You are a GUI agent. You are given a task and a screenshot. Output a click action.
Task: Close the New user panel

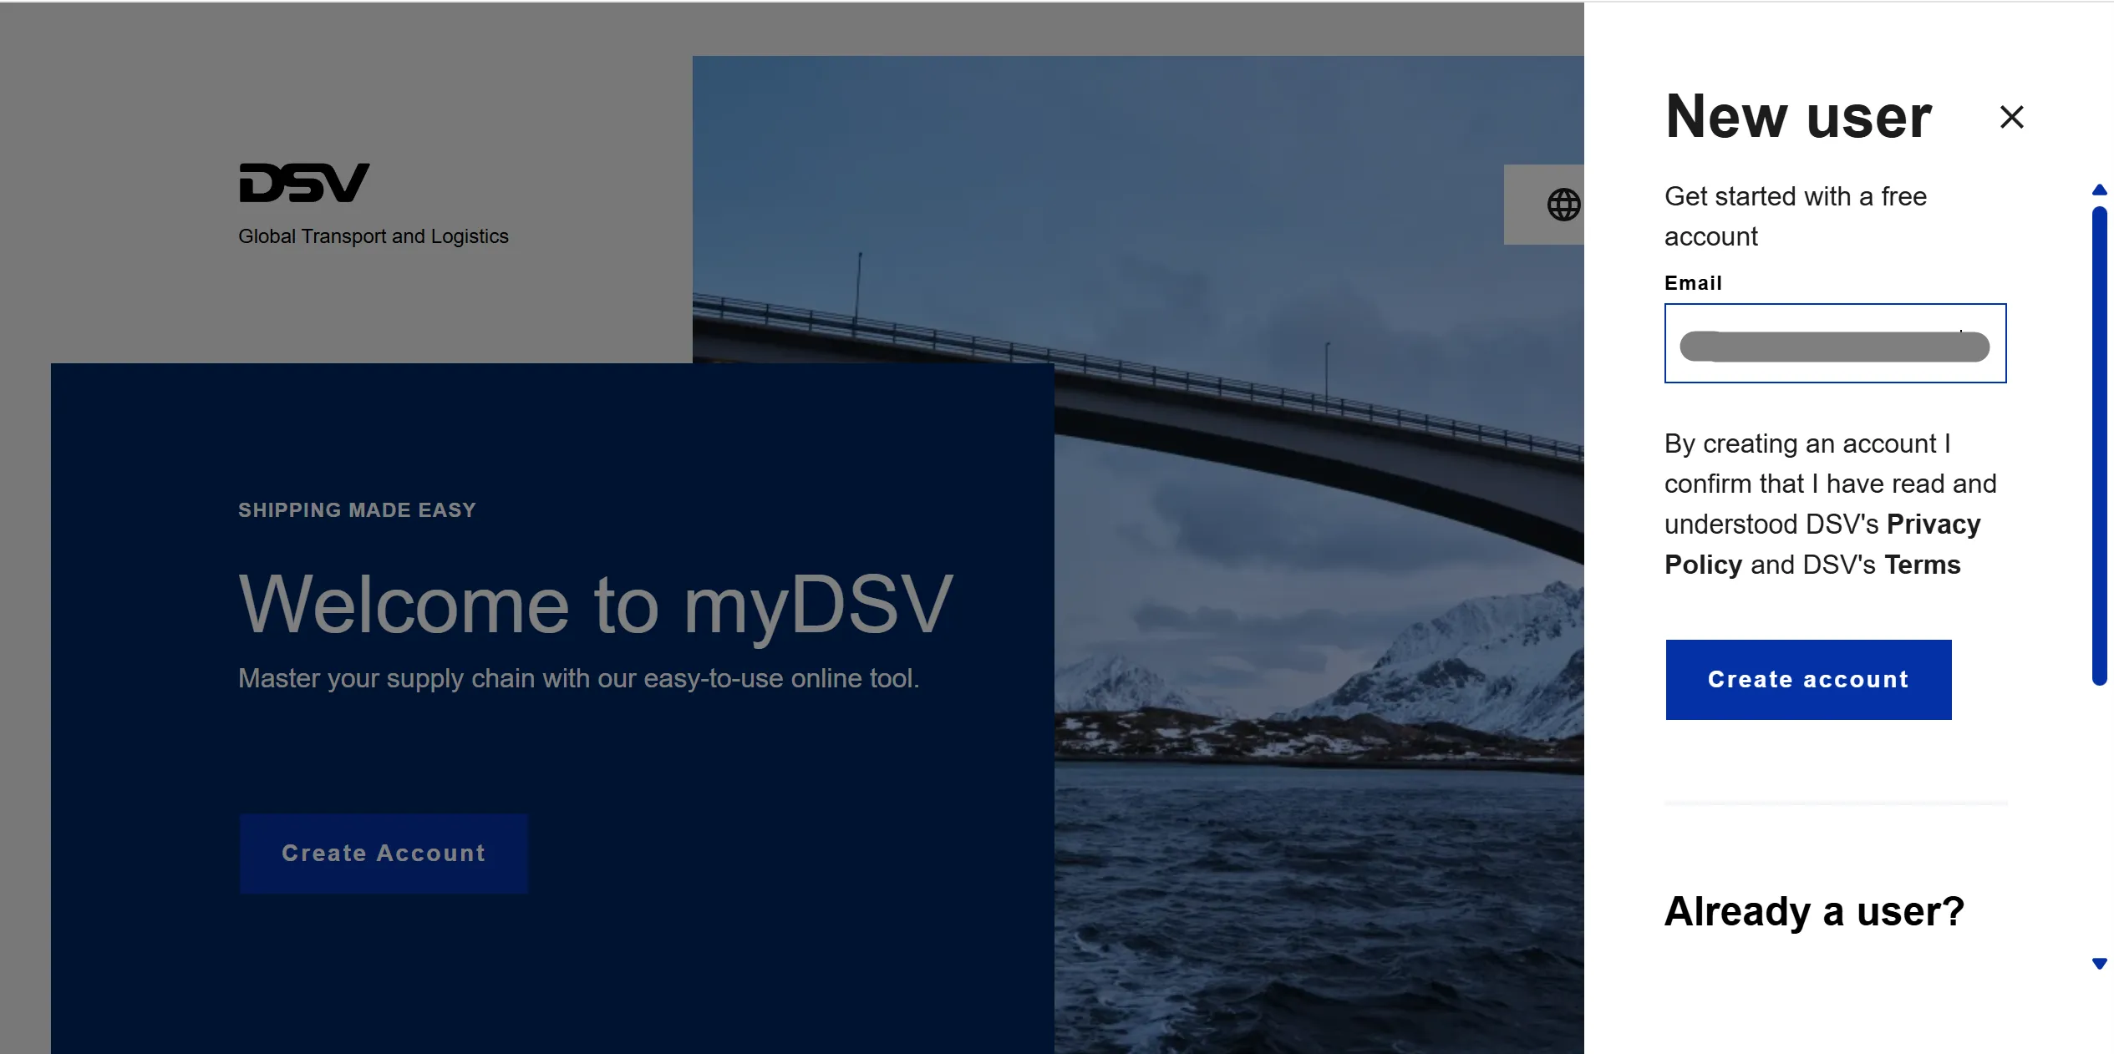coord(2011,117)
